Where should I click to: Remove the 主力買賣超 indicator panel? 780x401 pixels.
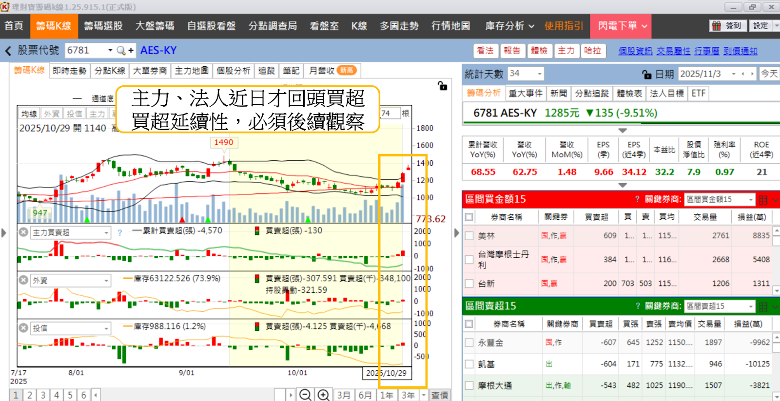23,232
